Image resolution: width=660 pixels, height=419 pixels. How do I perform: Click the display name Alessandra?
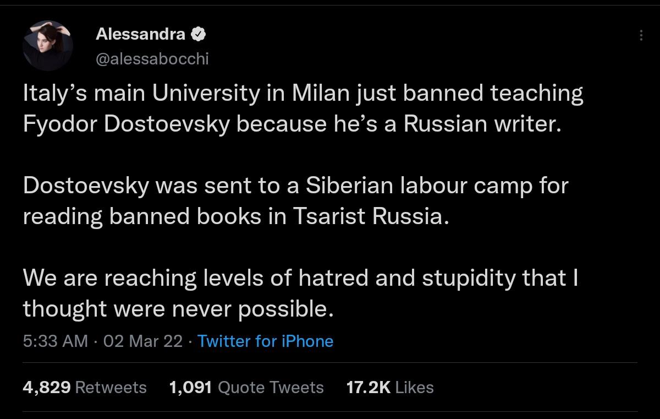[140, 34]
